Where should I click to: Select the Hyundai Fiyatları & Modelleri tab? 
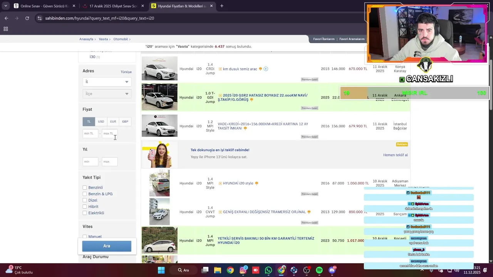pos(182,6)
